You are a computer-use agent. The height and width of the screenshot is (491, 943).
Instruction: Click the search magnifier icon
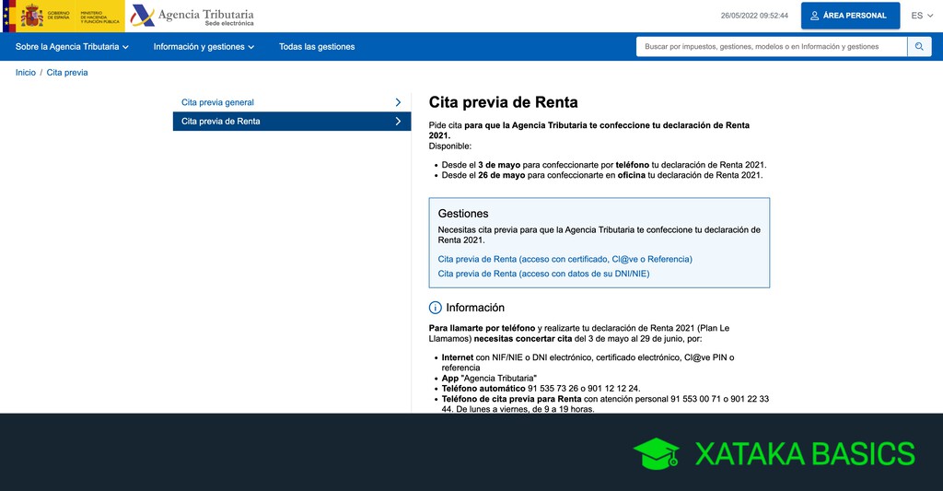pos(919,47)
